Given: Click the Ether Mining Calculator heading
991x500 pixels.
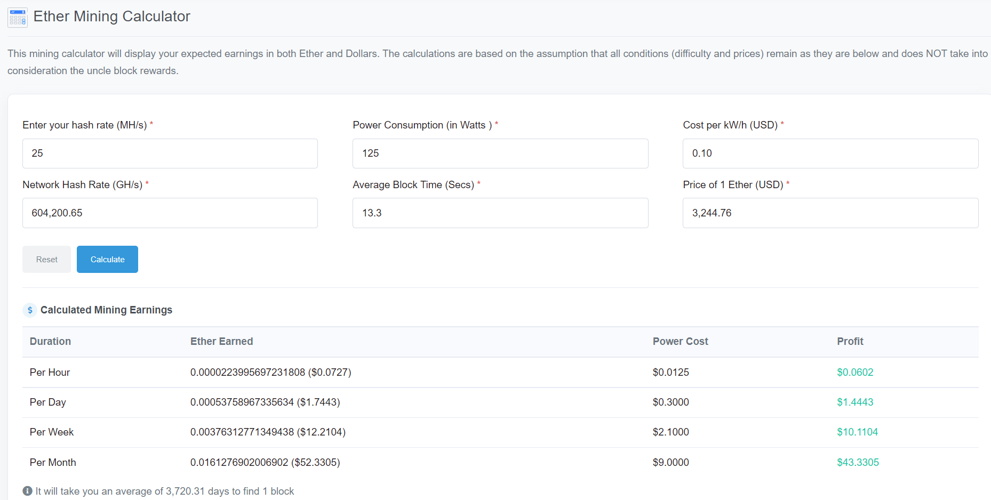Looking at the screenshot, I should coord(111,17).
